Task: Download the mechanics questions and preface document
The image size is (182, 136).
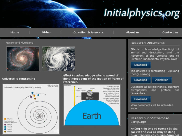Action: point(141,99)
